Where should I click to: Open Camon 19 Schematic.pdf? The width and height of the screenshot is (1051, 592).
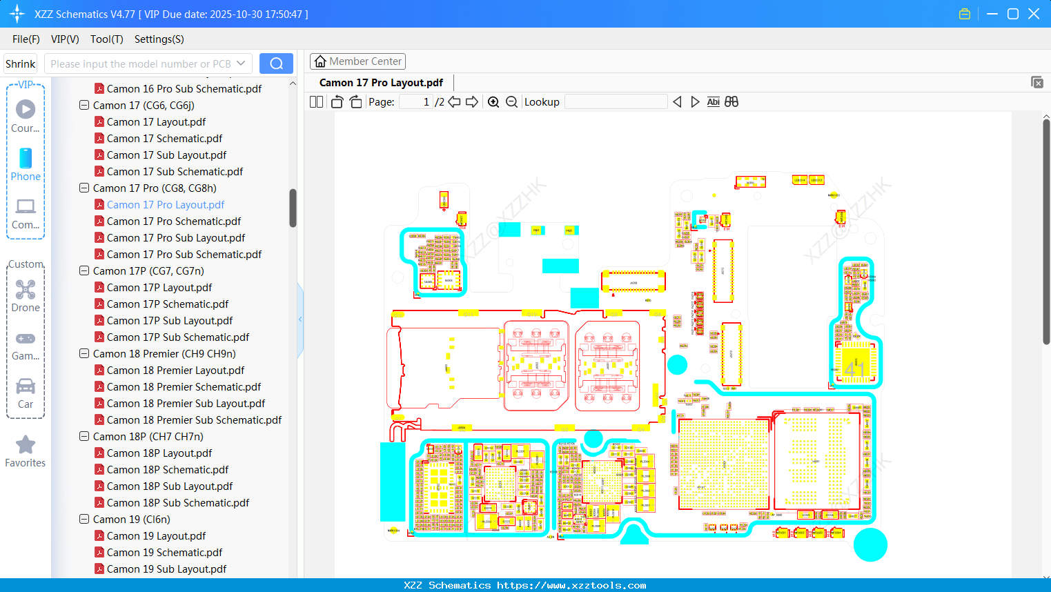(x=164, y=553)
